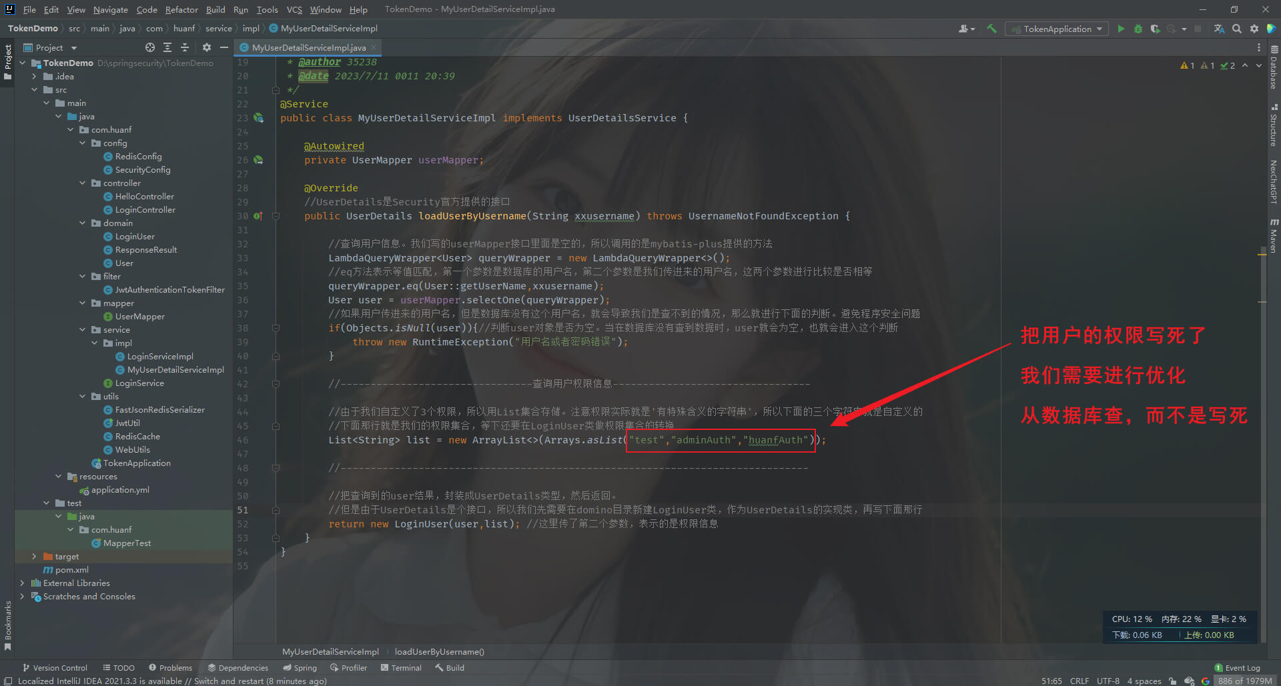Screen dimensions: 1281x686
Task: Open Search Everywhere magnifier icon
Action: 1237,29
